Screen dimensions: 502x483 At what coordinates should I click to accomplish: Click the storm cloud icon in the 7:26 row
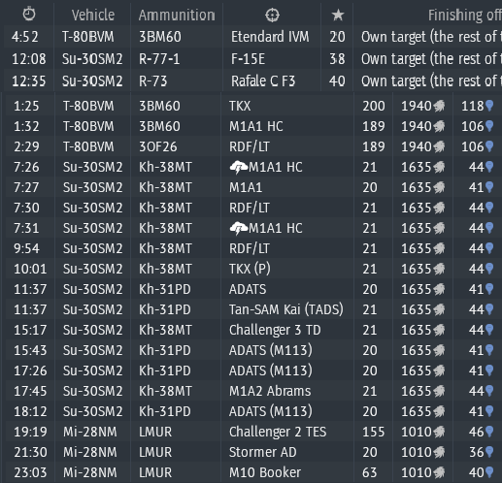(239, 167)
